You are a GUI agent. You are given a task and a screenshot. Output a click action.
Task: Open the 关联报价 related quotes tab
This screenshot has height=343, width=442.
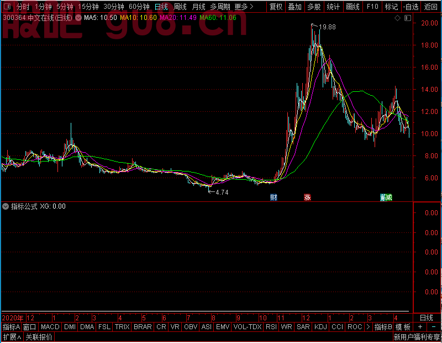coord(39,337)
